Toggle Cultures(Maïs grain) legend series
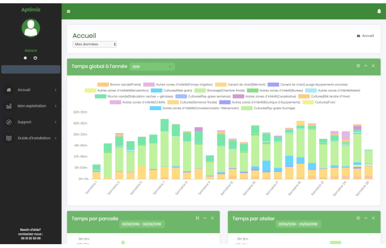Image resolution: width=386 pixels, height=248 pixels. click(171, 90)
